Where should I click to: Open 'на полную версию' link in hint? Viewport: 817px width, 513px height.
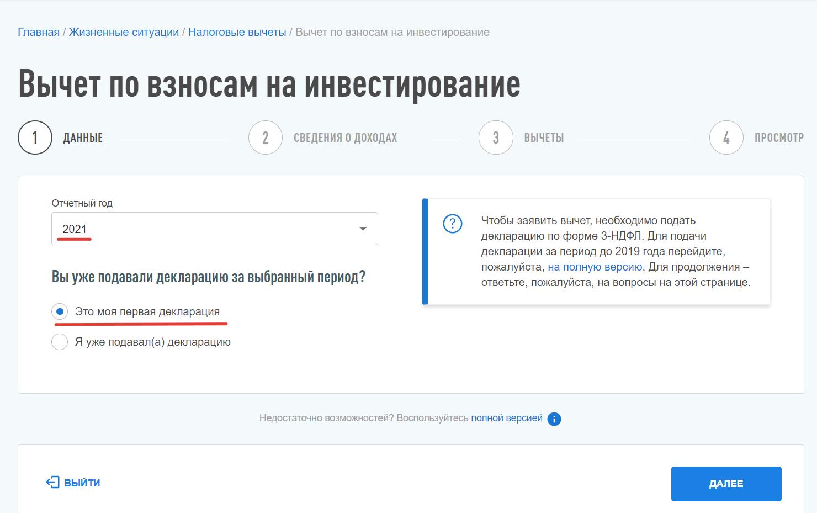(595, 267)
